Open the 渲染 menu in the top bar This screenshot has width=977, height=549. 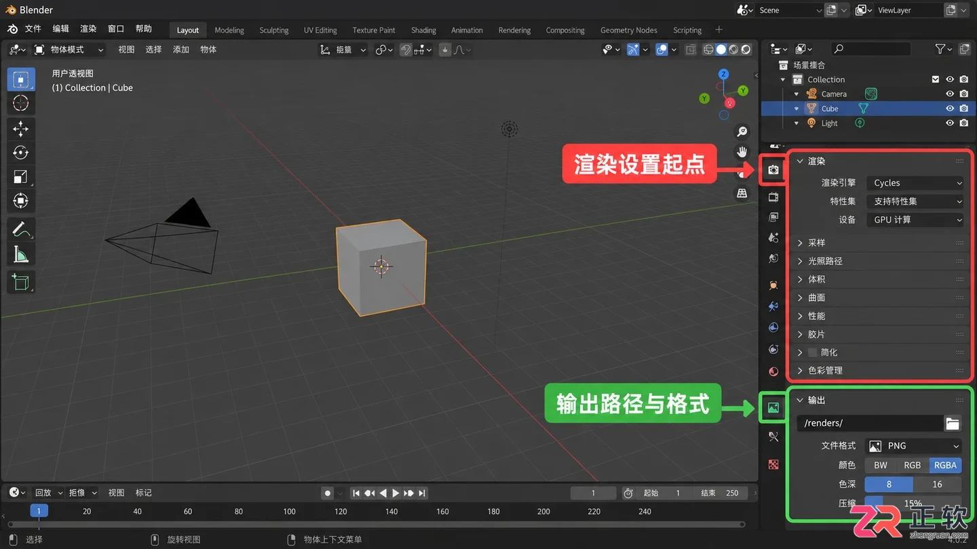(x=88, y=29)
